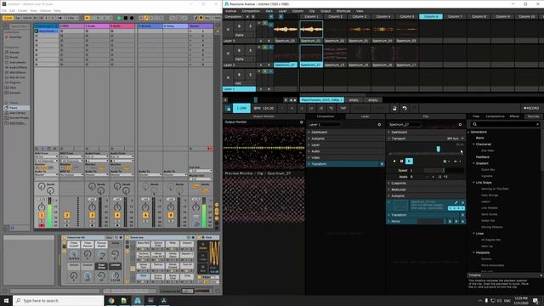Toggle return A activator button

[145, 215]
